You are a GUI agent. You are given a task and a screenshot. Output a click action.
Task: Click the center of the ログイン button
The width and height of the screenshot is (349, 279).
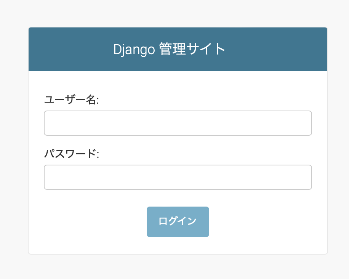[178, 221]
